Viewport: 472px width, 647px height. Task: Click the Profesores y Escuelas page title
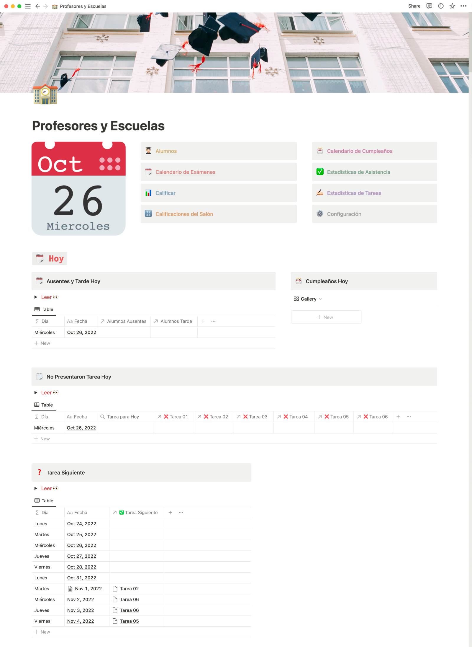(98, 126)
